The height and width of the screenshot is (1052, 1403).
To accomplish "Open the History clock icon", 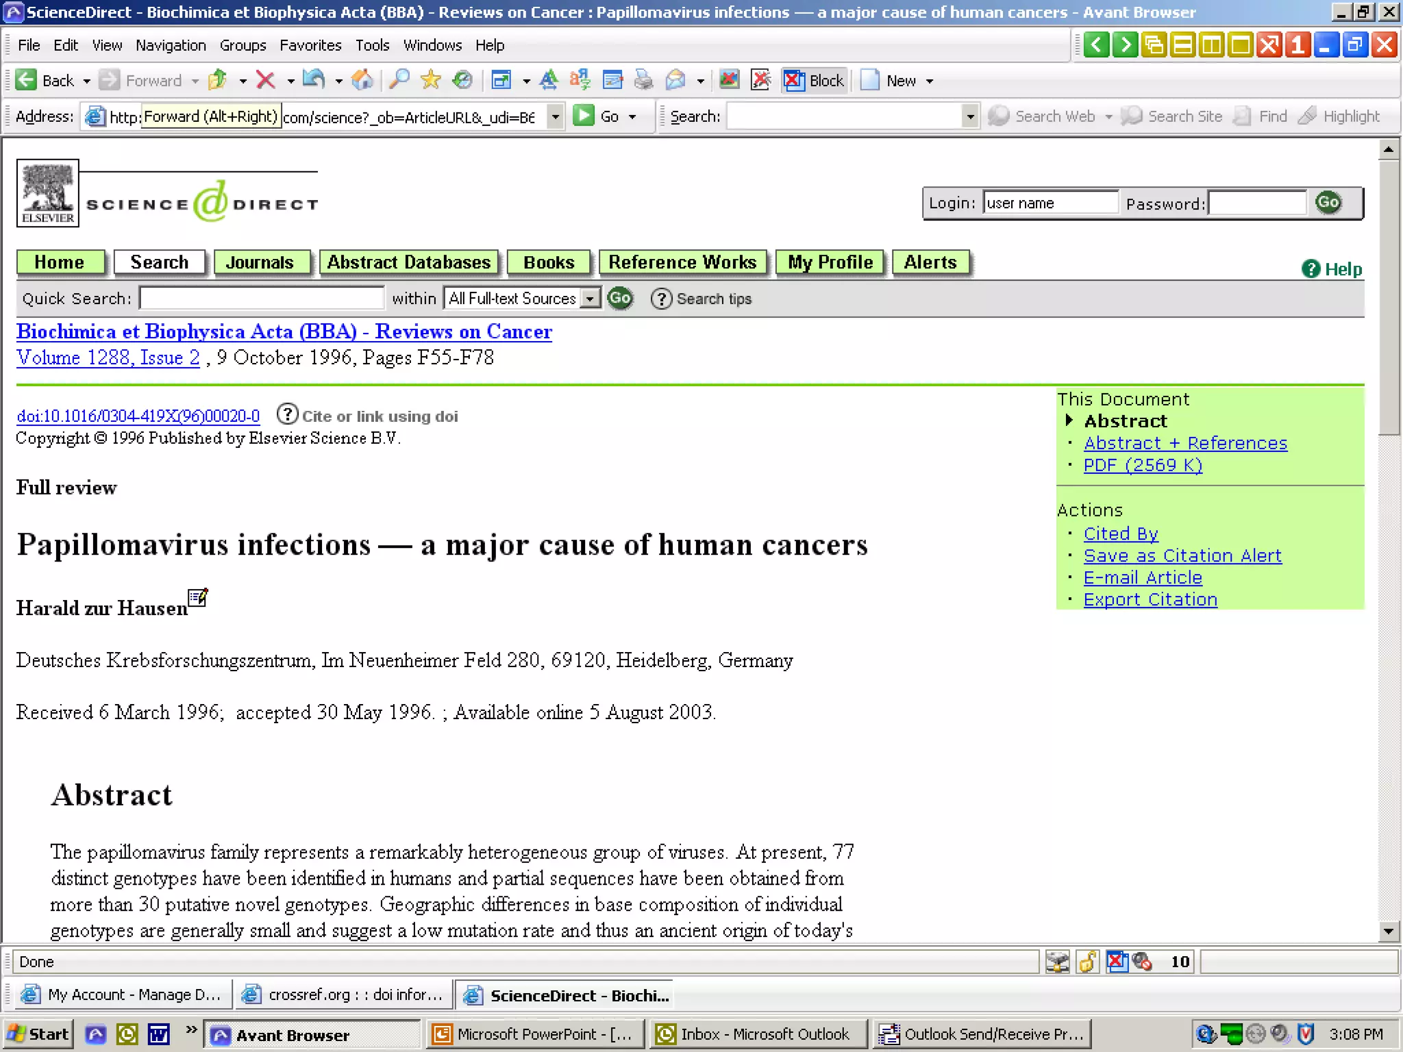I will (x=463, y=81).
